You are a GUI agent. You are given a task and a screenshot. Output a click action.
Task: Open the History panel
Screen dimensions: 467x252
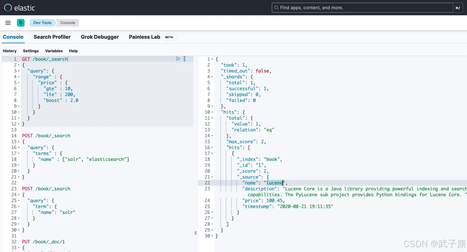[x=10, y=51]
